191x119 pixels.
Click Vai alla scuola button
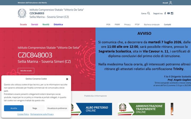(26, 71)
